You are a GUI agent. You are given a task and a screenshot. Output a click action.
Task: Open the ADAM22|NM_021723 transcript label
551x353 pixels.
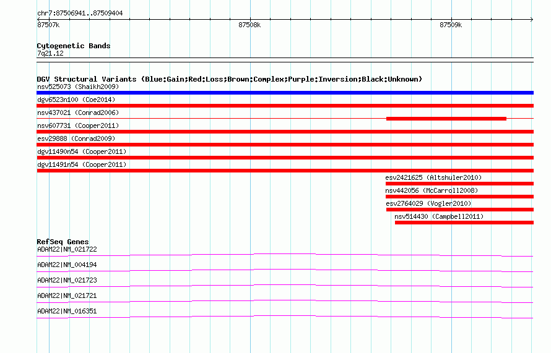pos(67,281)
